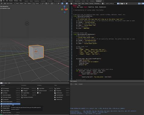Choose the Preferences gear icon in the editor list
Screen dimensions: 144x115
pyautogui.click(x=55, y=100)
